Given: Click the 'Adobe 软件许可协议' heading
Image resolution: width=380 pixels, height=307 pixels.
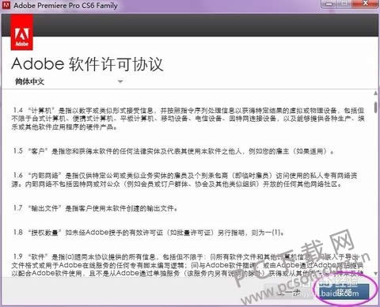Looking at the screenshot, I should tap(87, 63).
